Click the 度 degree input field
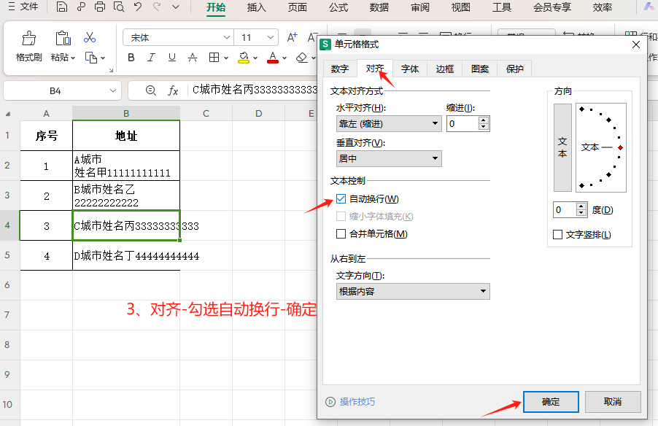The width and height of the screenshot is (658, 426). pyautogui.click(x=565, y=210)
